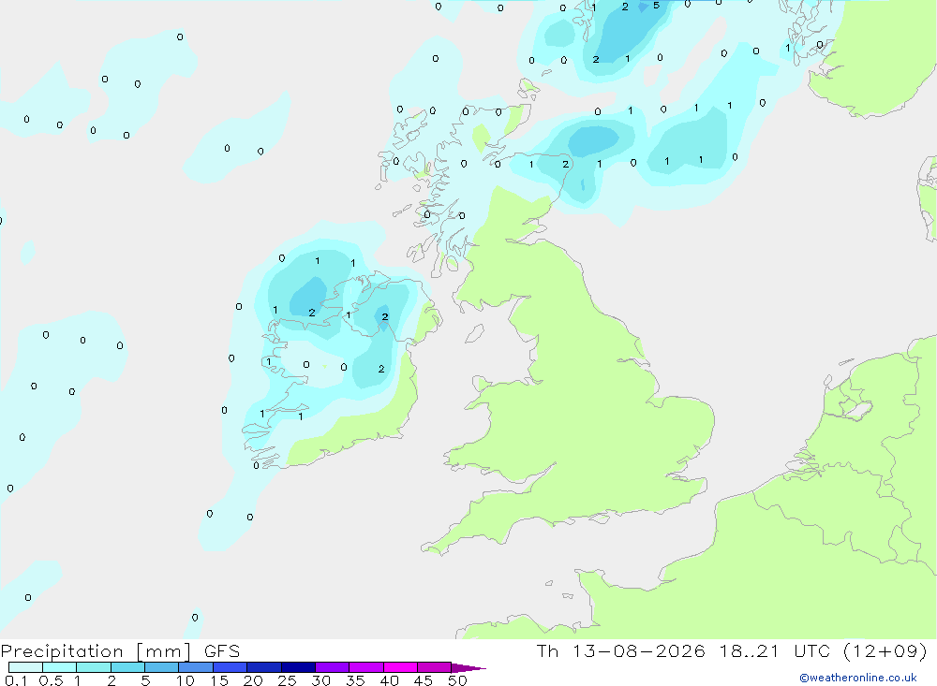937x686 pixels.
Task: Click the legend value label '20'
Action: (253, 680)
